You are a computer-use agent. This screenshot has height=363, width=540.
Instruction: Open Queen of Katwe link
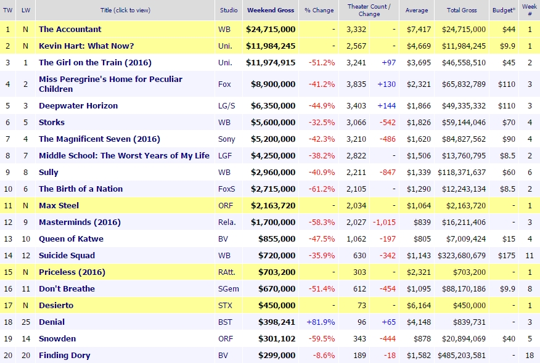click(71, 239)
